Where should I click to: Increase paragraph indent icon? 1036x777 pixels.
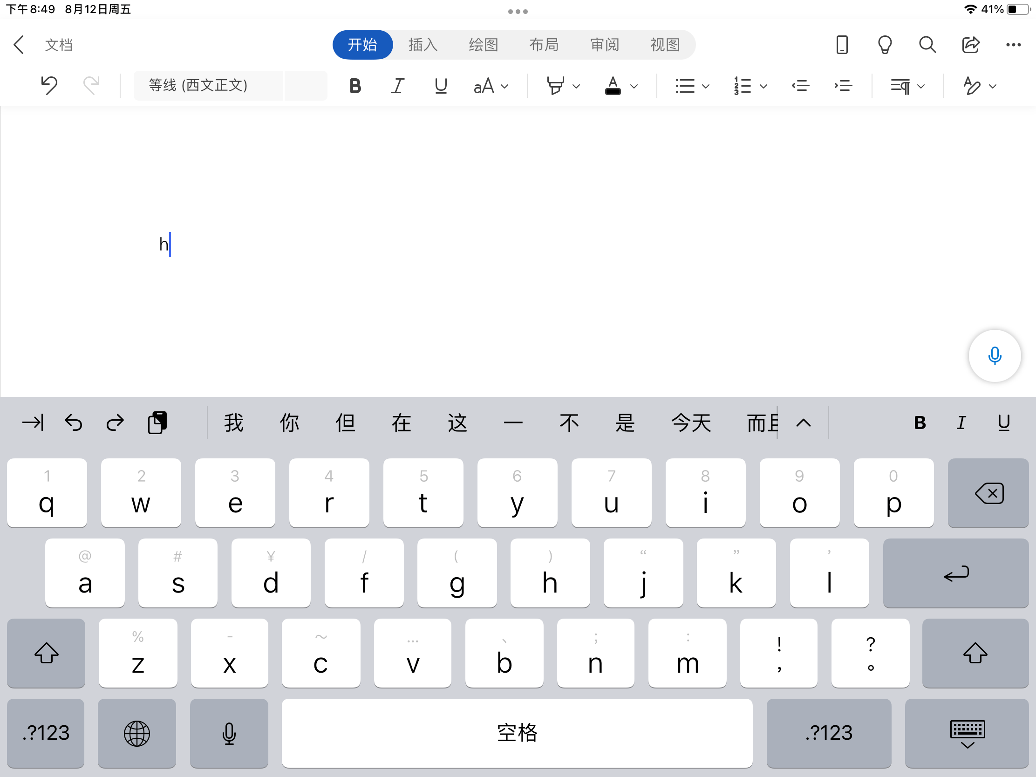(843, 86)
